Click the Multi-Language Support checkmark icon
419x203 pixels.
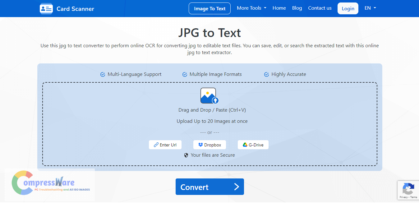click(x=103, y=75)
